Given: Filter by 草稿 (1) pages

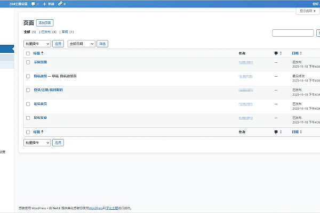Looking at the screenshot, I should click(68, 32).
